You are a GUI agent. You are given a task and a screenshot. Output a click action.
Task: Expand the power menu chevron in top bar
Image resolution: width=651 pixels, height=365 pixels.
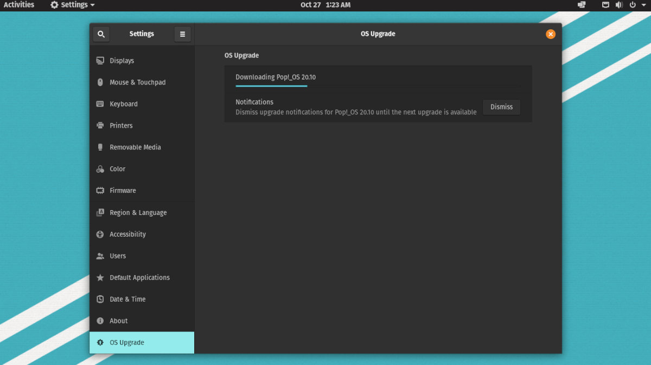tap(643, 5)
